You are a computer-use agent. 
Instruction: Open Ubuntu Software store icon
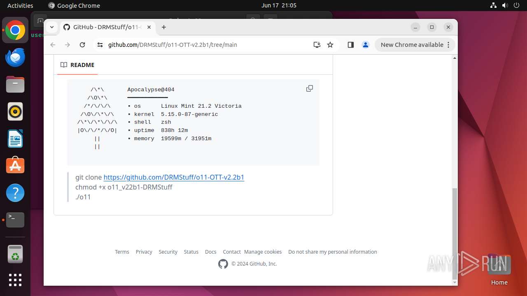click(15, 166)
